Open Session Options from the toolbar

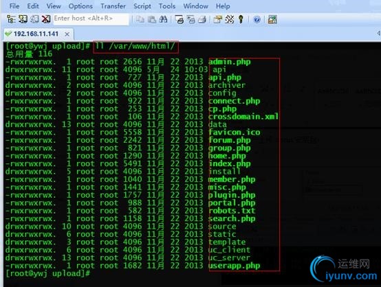tap(218, 19)
